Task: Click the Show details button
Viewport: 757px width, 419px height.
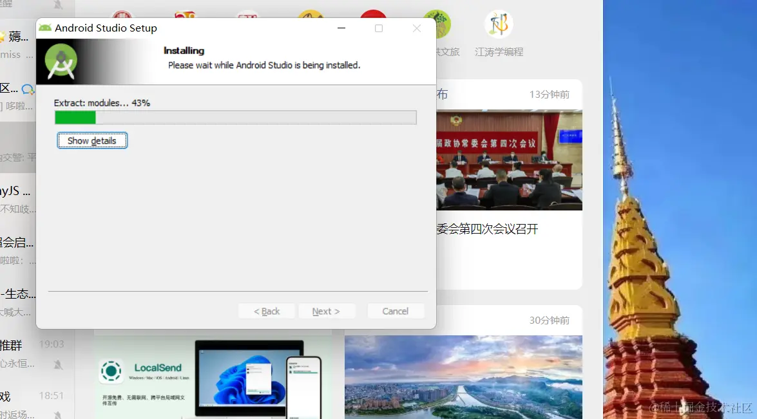Action: 92,140
